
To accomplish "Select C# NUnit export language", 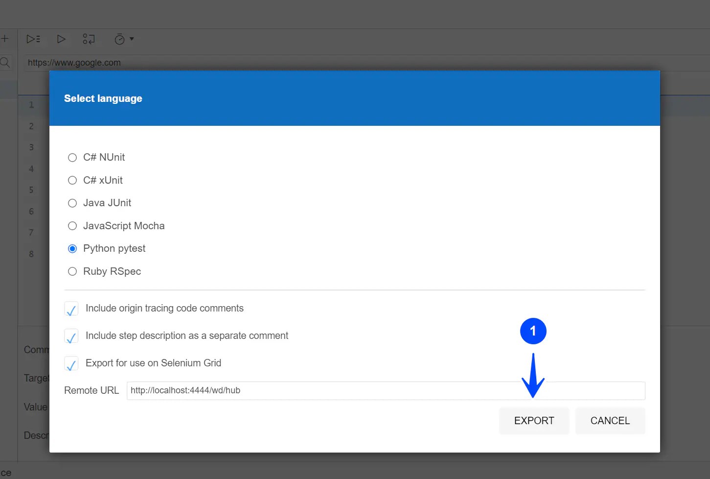I will click(72, 157).
